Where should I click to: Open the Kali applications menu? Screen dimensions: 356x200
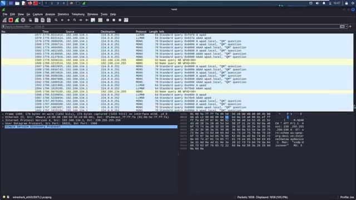[x=3, y=3]
